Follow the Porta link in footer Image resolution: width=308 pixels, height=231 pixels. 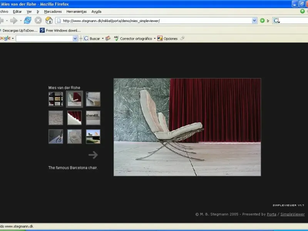pyautogui.click(x=271, y=214)
